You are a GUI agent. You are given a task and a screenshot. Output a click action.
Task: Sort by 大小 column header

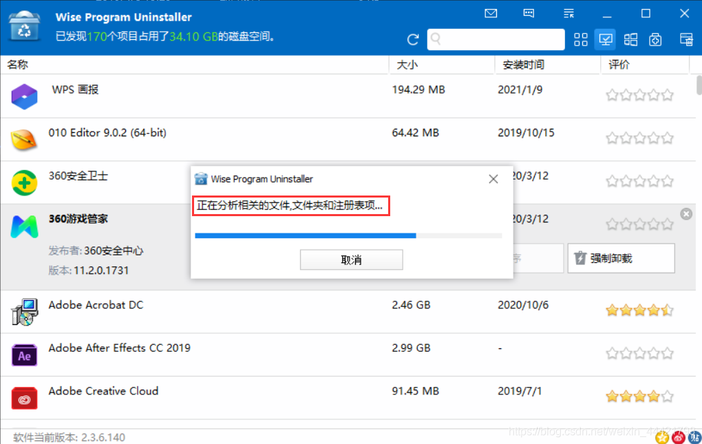click(x=407, y=65)
